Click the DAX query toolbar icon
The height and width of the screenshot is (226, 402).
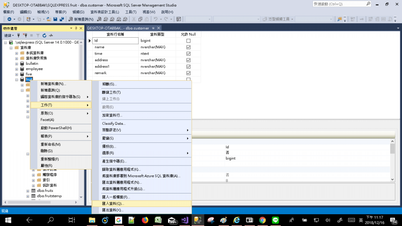[x=125, y=19]
